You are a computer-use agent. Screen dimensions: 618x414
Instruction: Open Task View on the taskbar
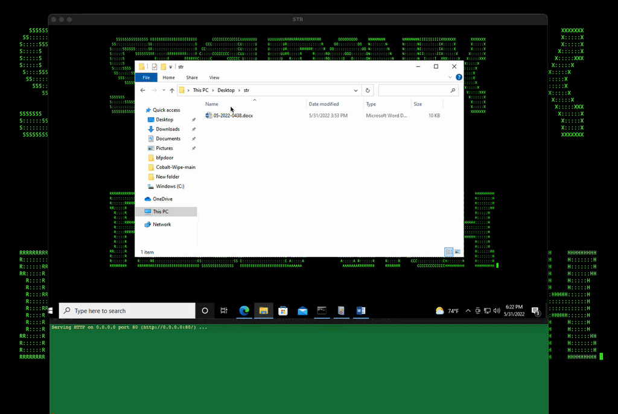[224, 311]
